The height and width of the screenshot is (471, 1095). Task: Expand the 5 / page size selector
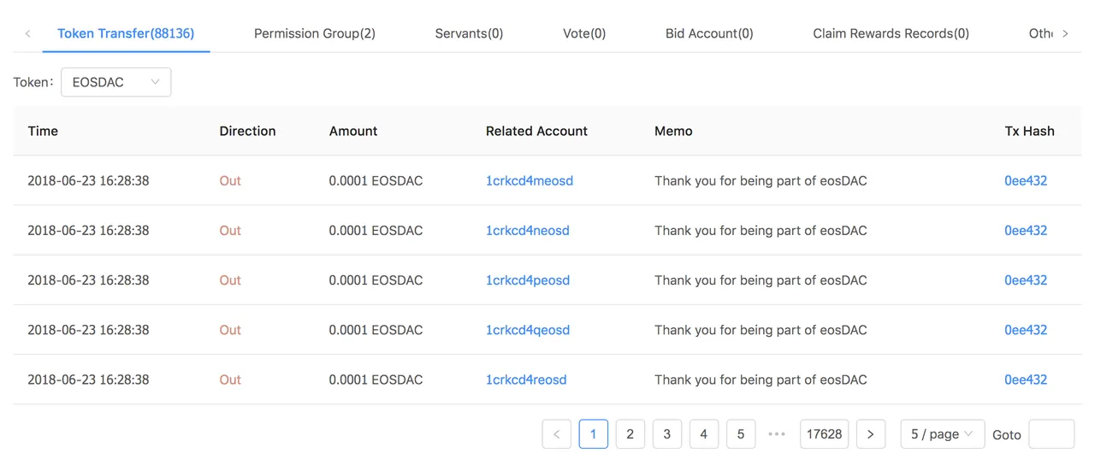pyautogui.click(x=942, y=434)
